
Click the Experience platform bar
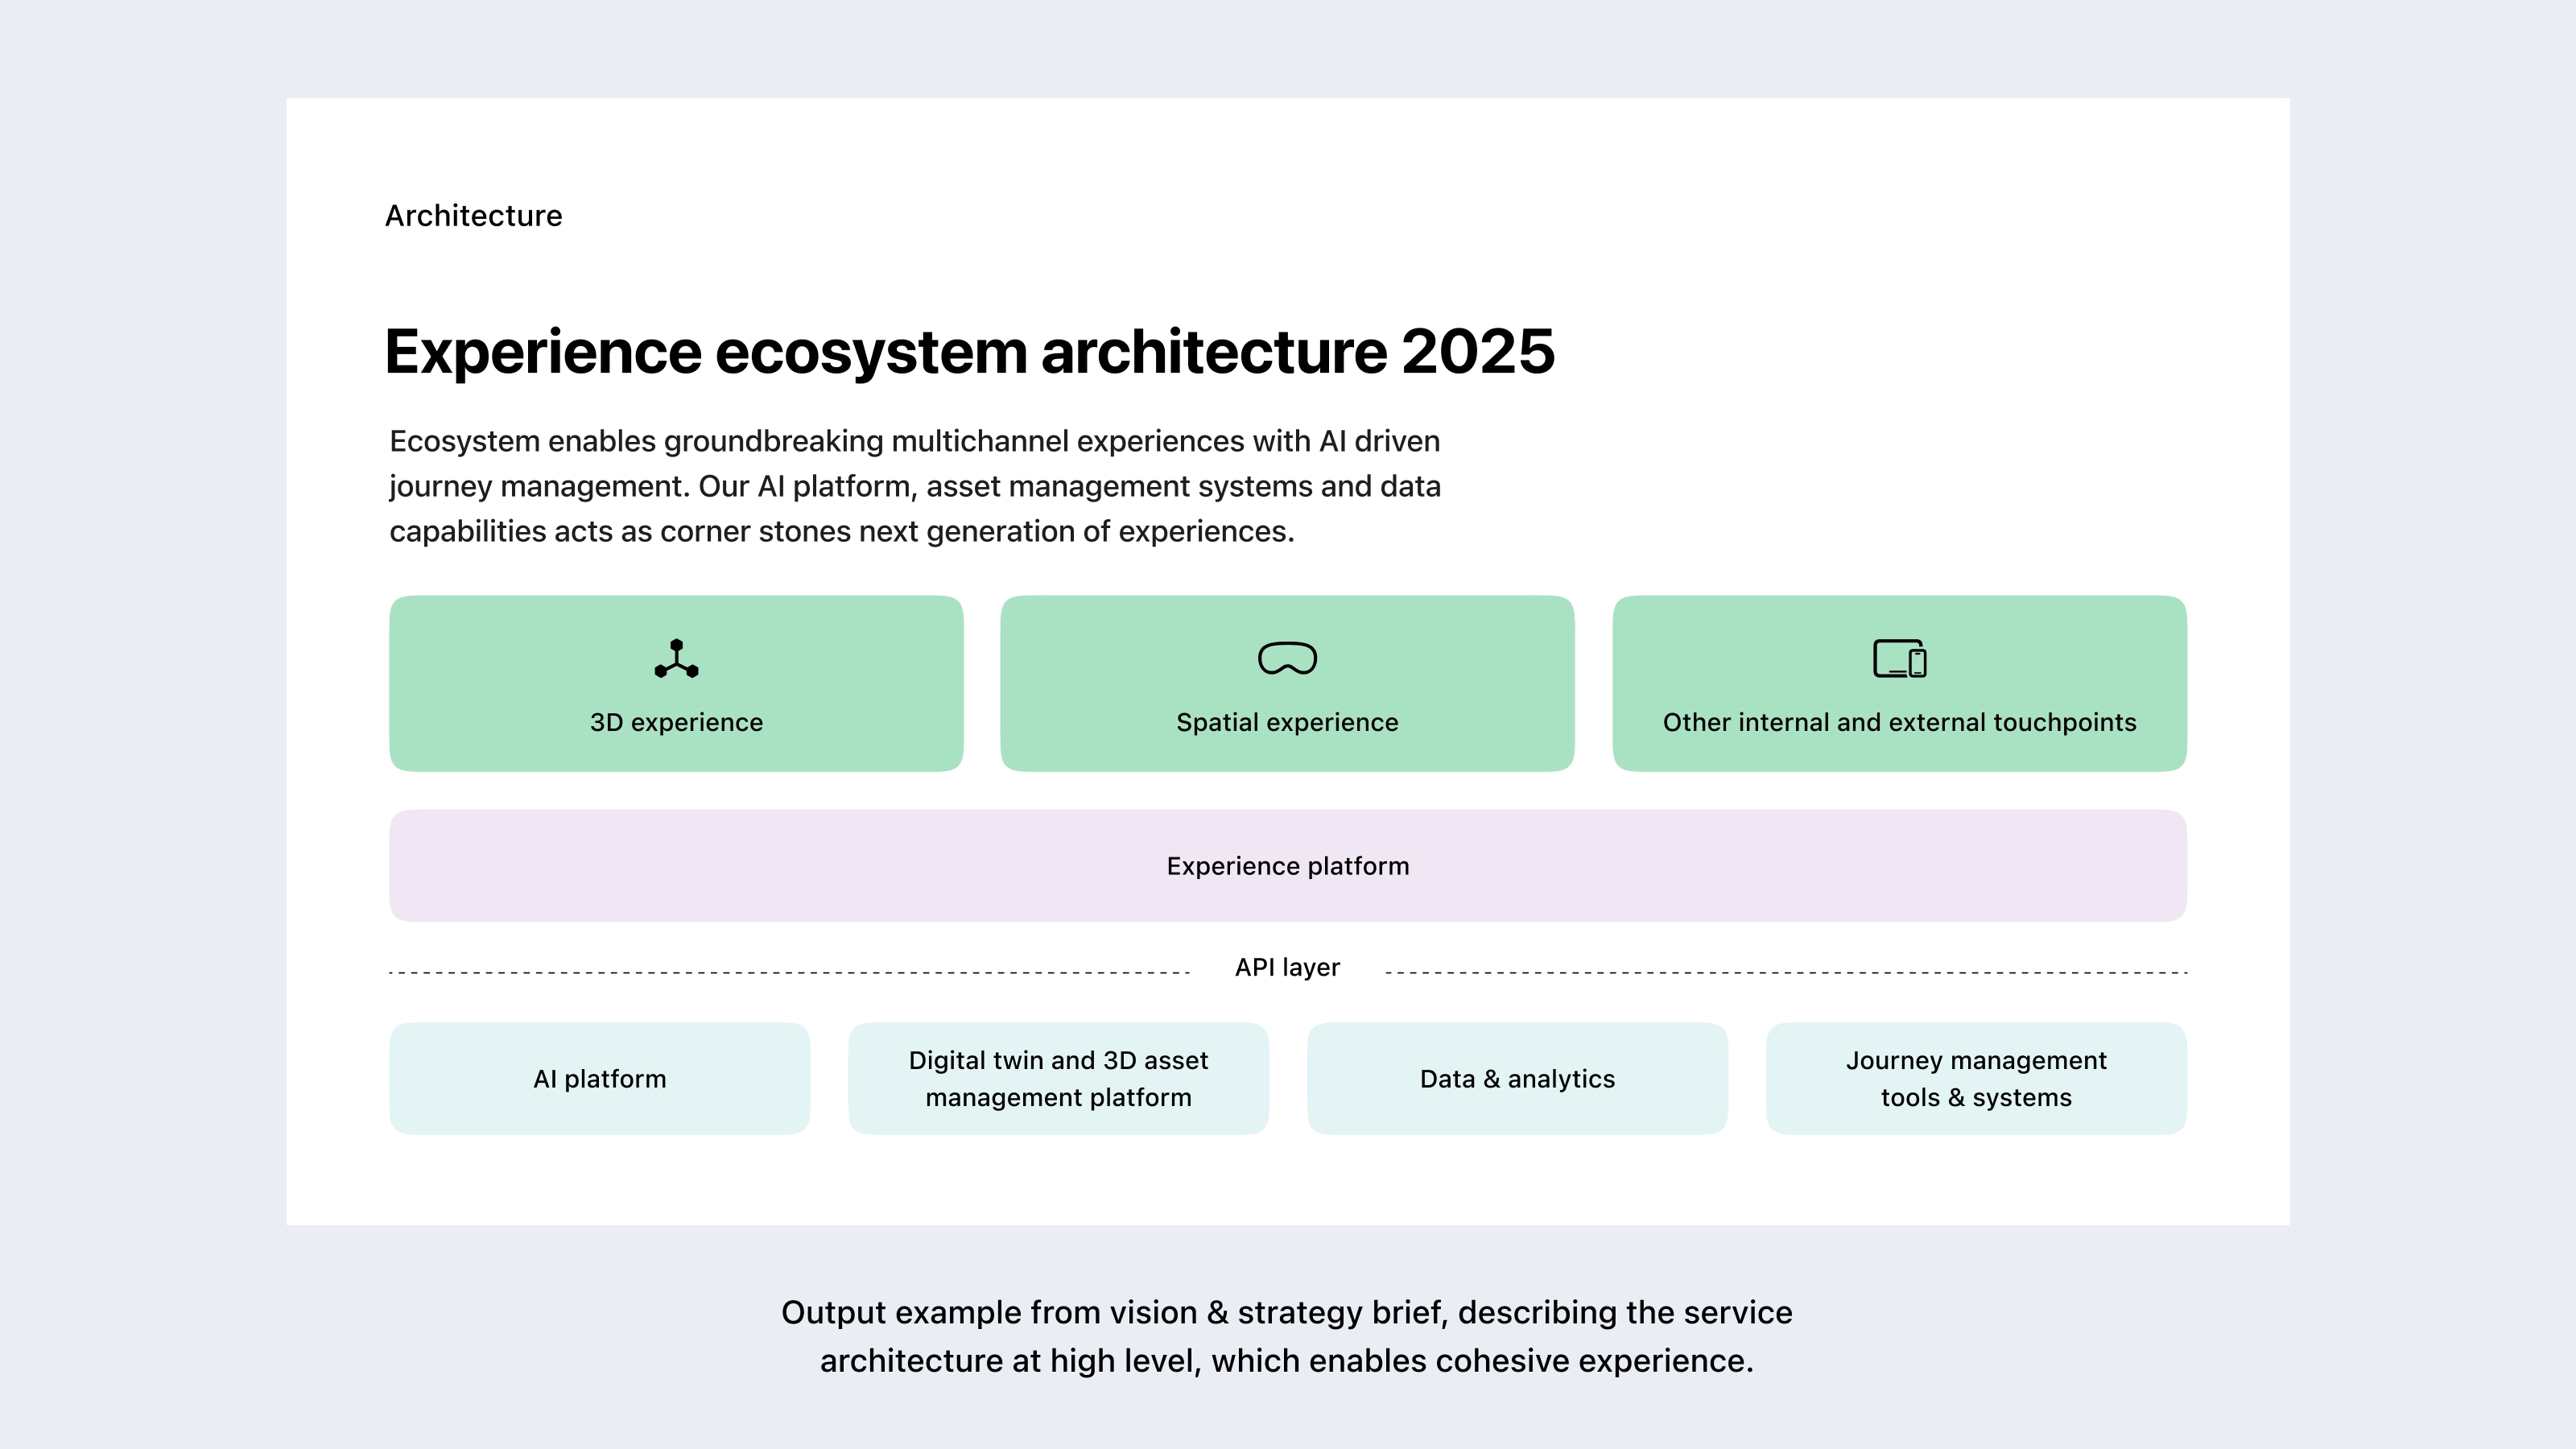click(x=1288, y=866)
